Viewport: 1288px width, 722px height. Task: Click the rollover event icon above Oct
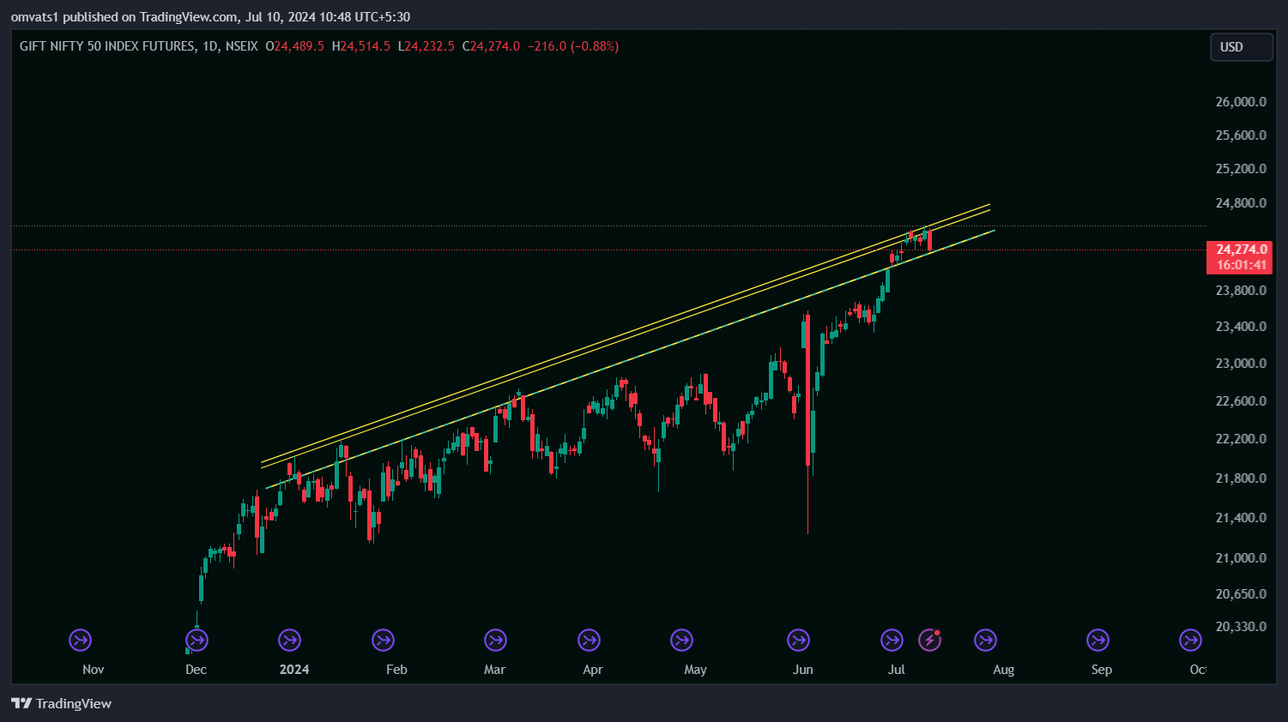pyautogui.click(x=1190, y=640)
